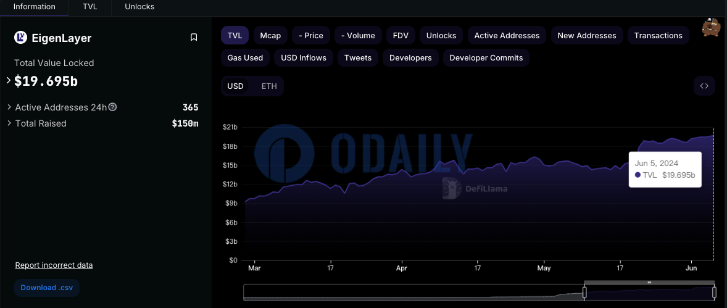Viewport: 727px width, 308px height.
Task: Click the $21b y-axis label
Action: (x=230, y=127)
